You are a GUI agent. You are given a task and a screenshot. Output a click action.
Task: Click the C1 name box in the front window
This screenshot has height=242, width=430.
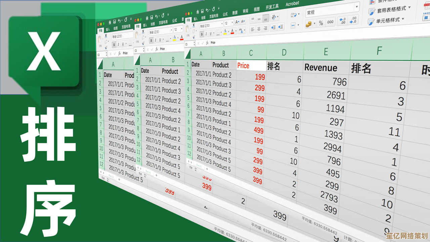(189, 44)
